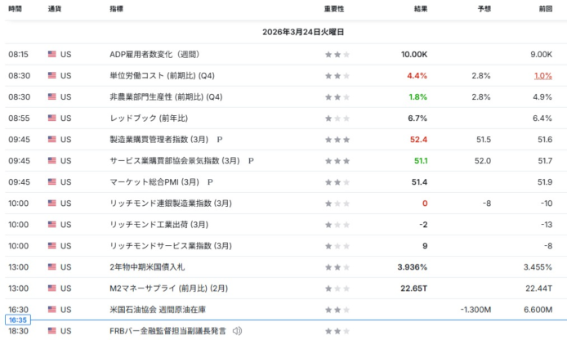Screen dimensions: 567x340
Task: Click the revised previous value 1.0%
Action: pyautogui.click(x=542, y=76)
